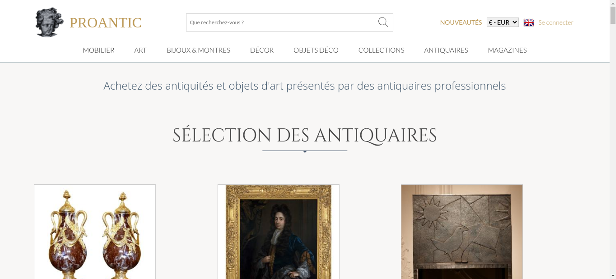Click the magnifying glass search icon
The image size is (616, 279).
pyautogui.click(x=383, y=22)
